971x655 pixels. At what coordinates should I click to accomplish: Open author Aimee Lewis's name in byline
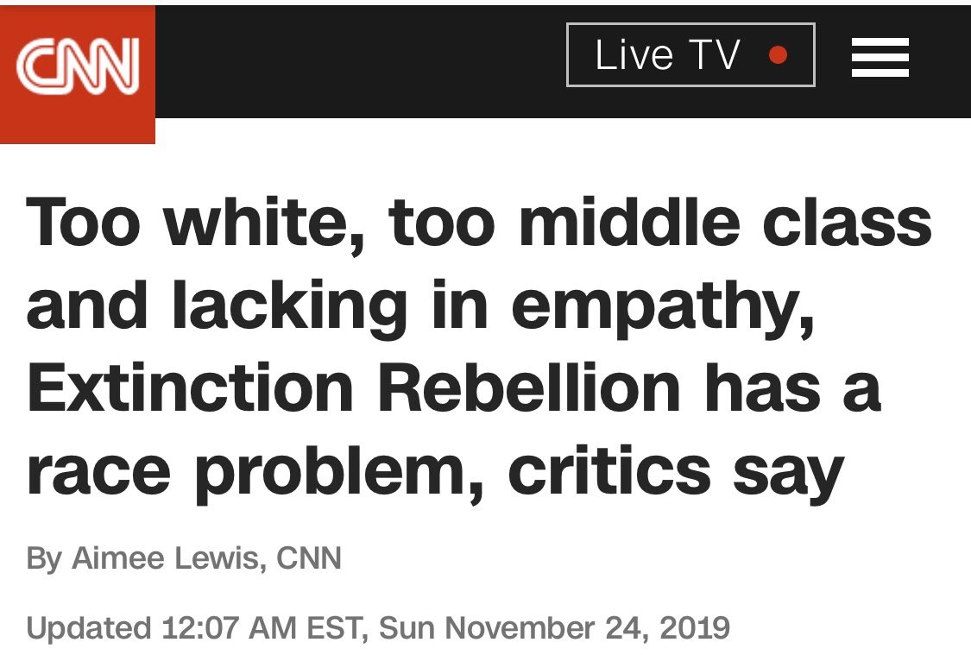point(166,559)
